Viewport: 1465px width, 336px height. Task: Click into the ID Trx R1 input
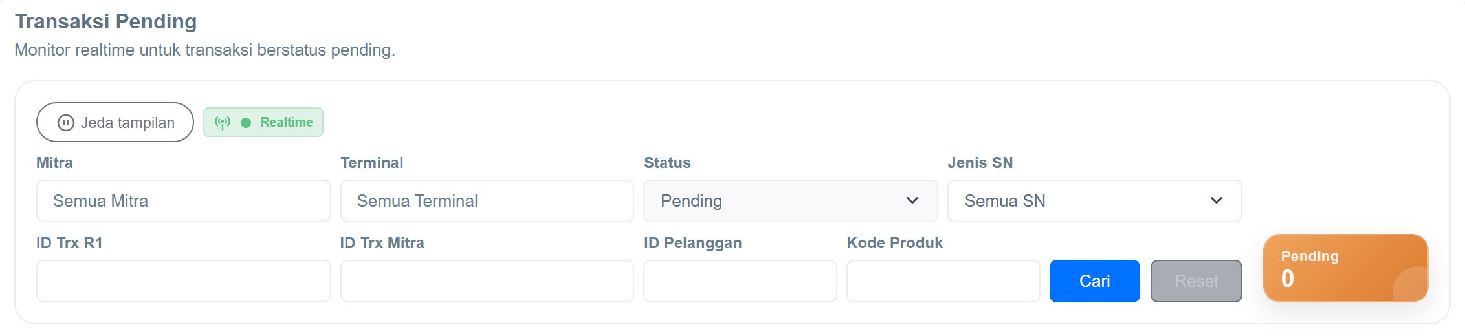click(x=184, y=281)
